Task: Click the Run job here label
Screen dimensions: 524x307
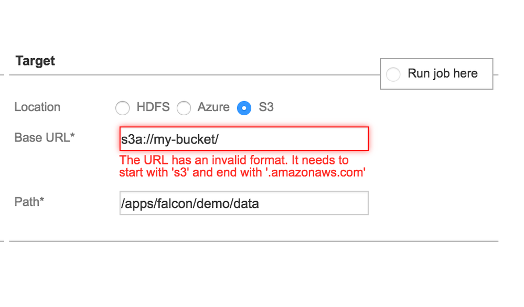Action: 443,74
